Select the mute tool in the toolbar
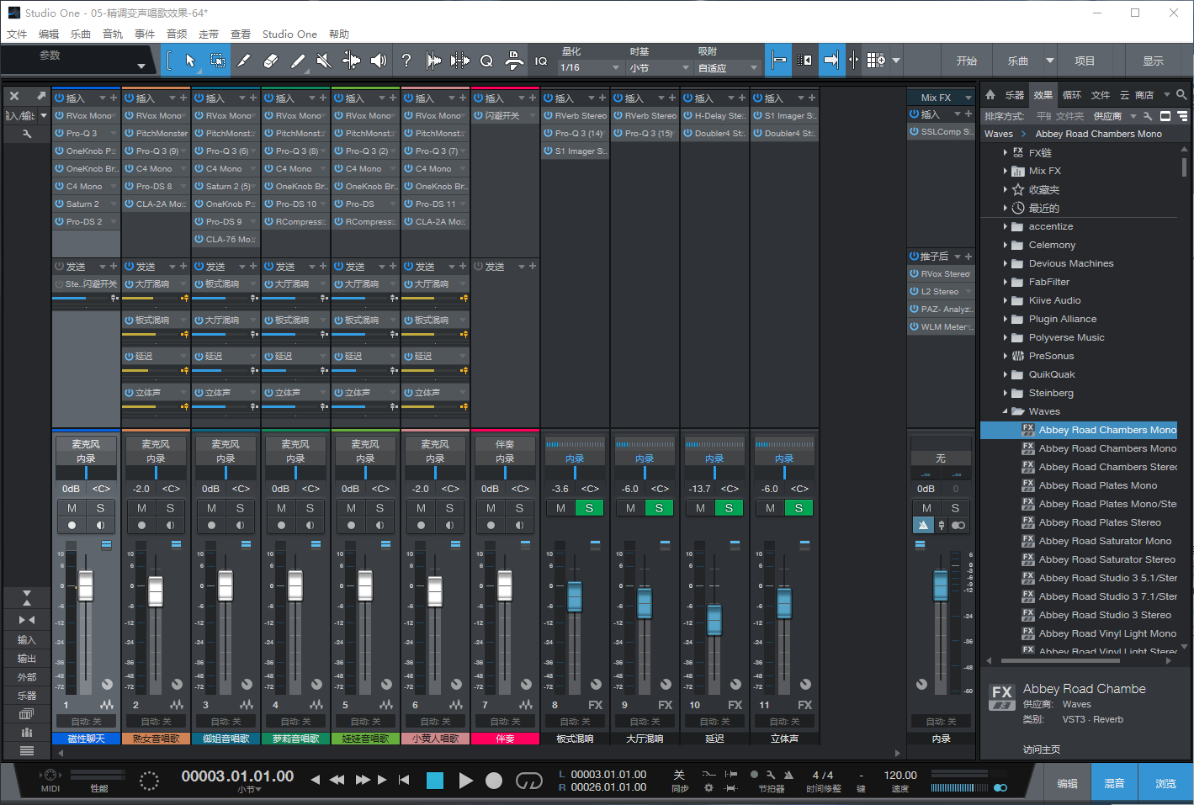1194x805 pixels. tap(323, 61)
